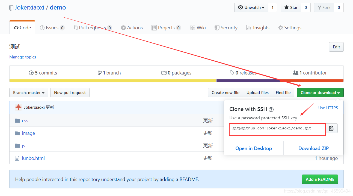
Task: Click the image folder icon
Action: [x=17, y=133]
